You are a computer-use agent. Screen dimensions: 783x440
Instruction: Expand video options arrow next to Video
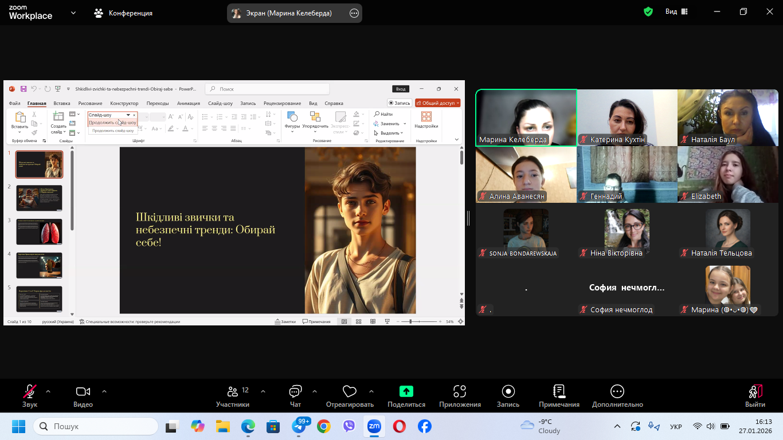coord(104,392)
